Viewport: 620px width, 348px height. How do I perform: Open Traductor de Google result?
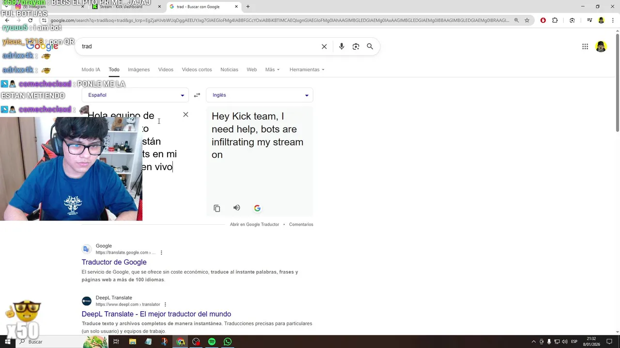[x=114, y=262]
